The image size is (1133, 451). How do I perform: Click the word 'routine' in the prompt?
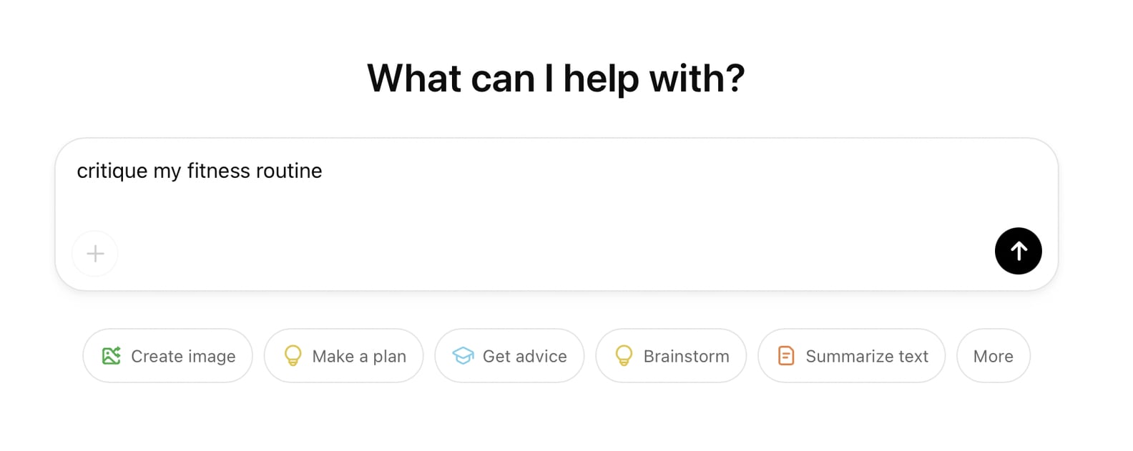click(290, 171)
